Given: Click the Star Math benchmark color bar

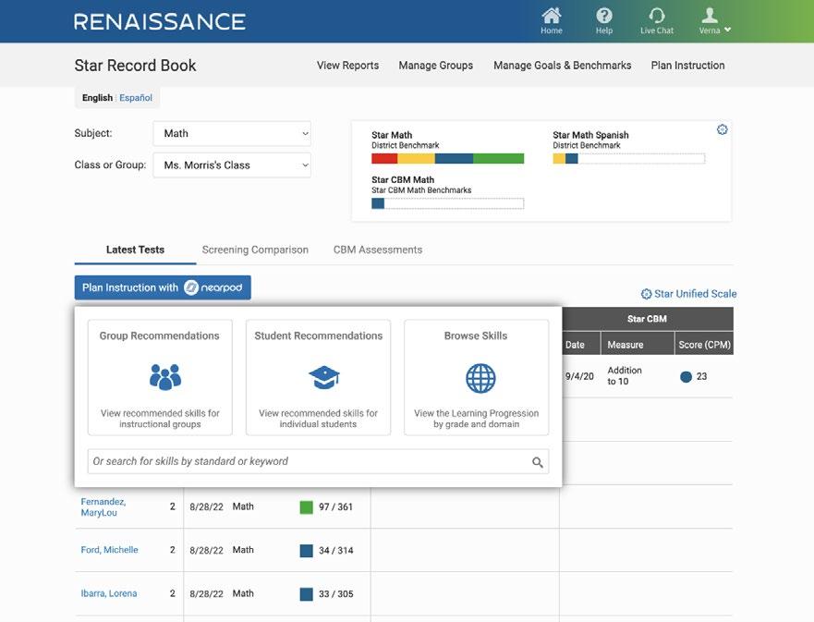Looking at the screenshot, I should pos(447,158).
